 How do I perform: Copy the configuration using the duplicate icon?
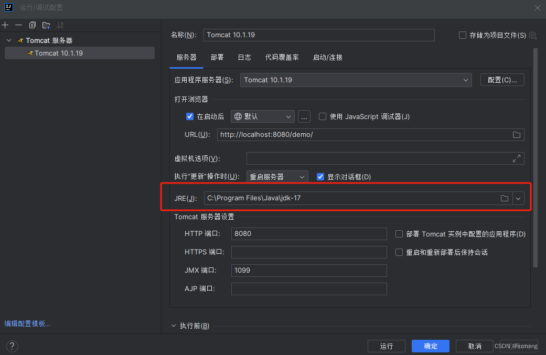(x=33, y=25)
